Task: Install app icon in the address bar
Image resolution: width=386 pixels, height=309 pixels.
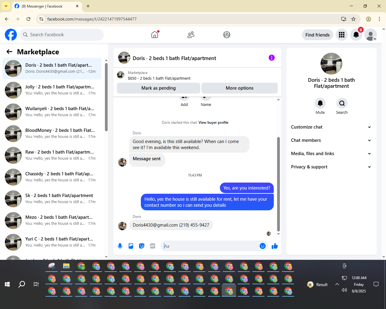Action: pos(344,19)
